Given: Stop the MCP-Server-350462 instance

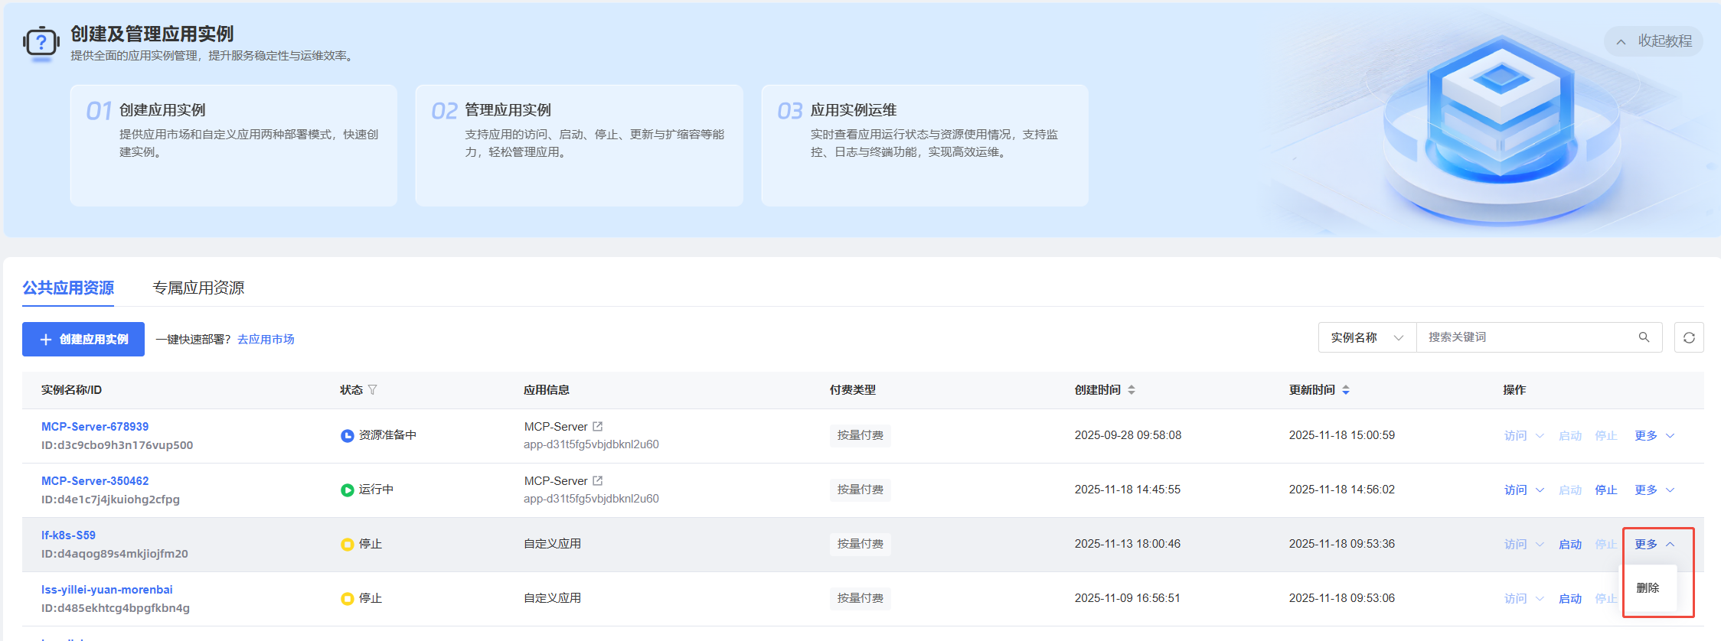Looking at the screenshot, I should [1605, 490].
